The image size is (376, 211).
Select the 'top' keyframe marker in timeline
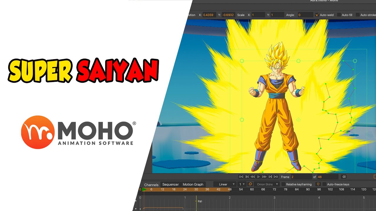tap(196, 201)
